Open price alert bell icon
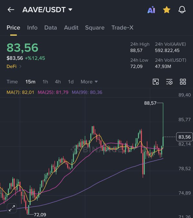This screenshot has height=218, width=193. [182, 10]
